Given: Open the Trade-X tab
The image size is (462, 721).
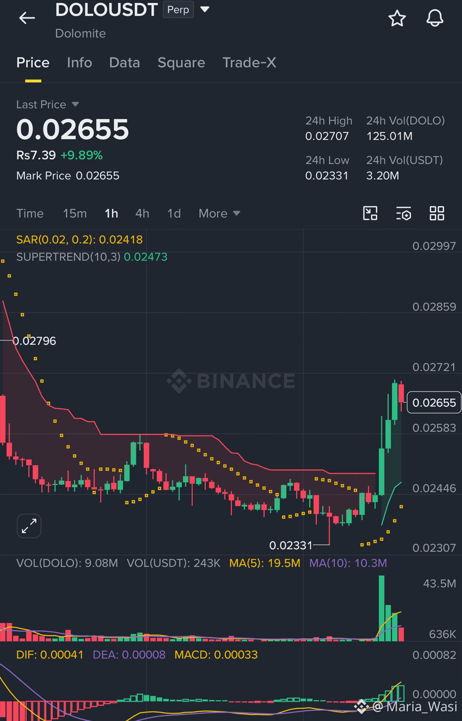Looking at the screenshot, I should [x=249, y=62].
